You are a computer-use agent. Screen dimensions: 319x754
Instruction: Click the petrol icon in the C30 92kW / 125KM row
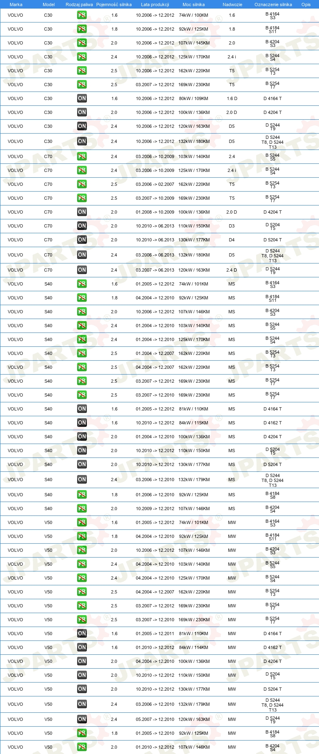coord(82,29)
